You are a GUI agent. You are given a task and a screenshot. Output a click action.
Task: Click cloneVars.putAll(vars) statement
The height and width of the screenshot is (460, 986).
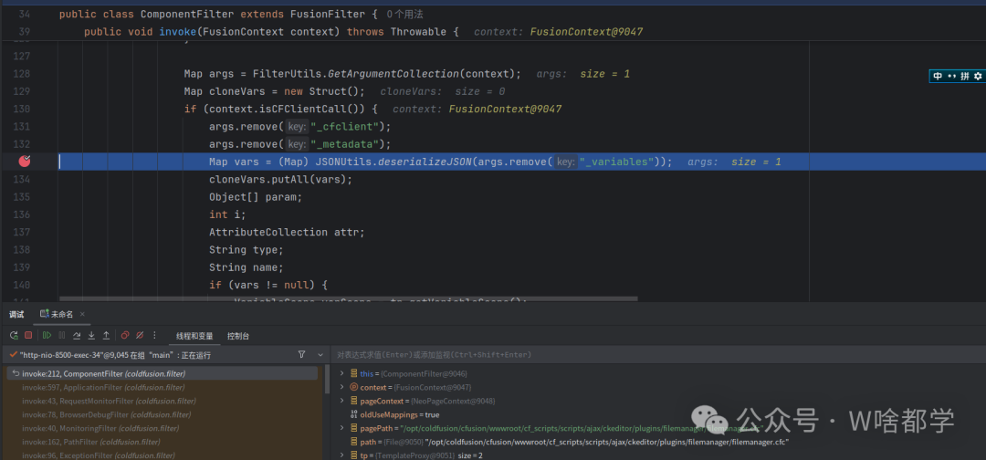pos(280,179)
